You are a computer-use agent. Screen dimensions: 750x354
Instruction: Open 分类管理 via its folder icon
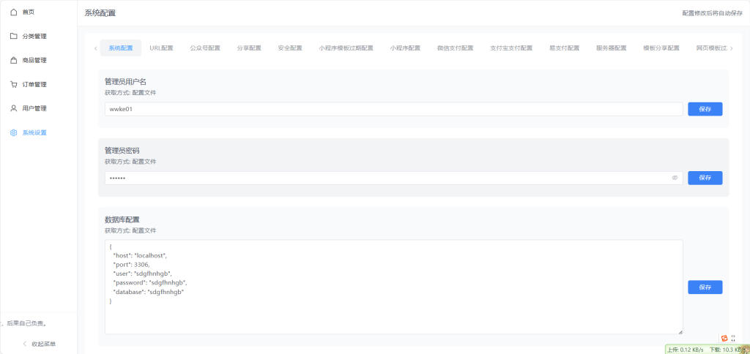[13, 36]
